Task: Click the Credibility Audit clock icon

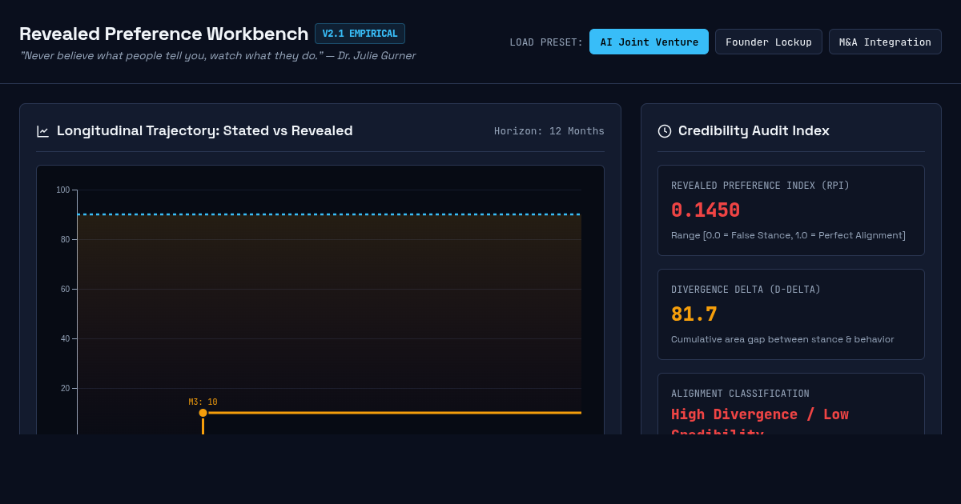Action: coord(665,131)
